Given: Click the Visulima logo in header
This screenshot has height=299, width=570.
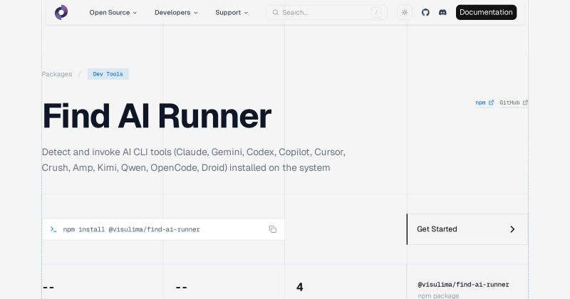Looking at the screenshot, I should pos(61,12).
